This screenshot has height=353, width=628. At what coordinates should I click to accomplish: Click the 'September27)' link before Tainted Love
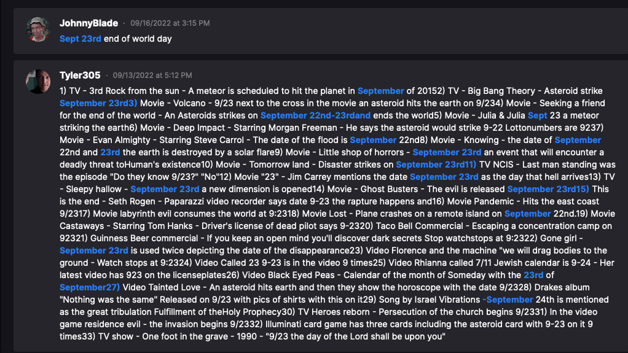pyautogui.click(x=90, y=287)
